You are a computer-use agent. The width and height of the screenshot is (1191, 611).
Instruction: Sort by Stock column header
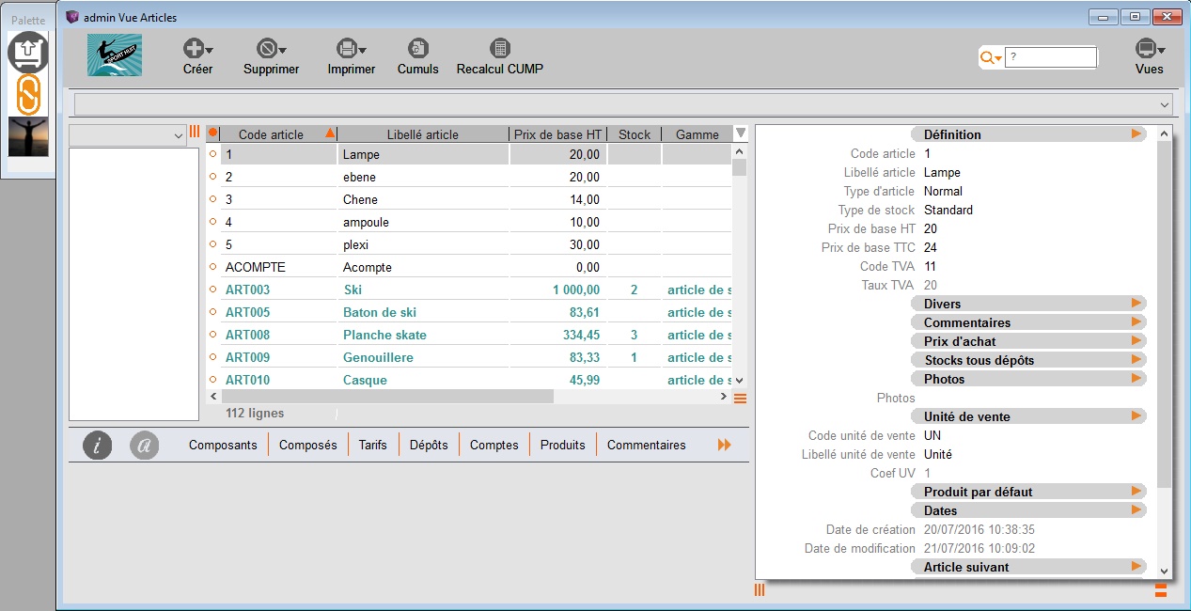click(x=635, y=134)
